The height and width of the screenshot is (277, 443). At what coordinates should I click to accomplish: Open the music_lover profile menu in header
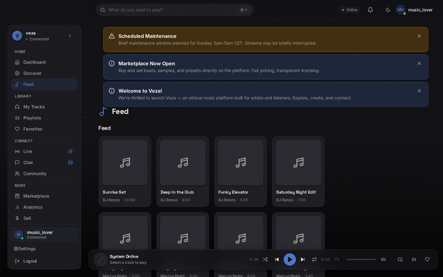click(x=414, y=10)
